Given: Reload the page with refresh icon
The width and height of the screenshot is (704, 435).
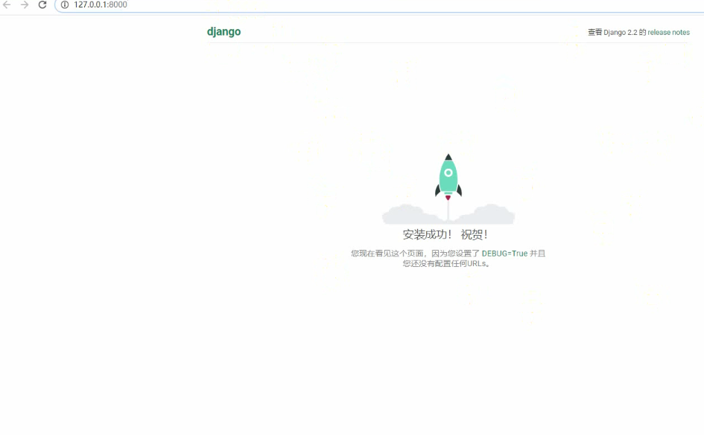Looking at the screenshot, I should point(42,4).
